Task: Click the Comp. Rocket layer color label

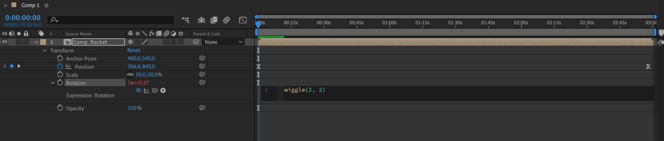Action: [x=43, y=42]
